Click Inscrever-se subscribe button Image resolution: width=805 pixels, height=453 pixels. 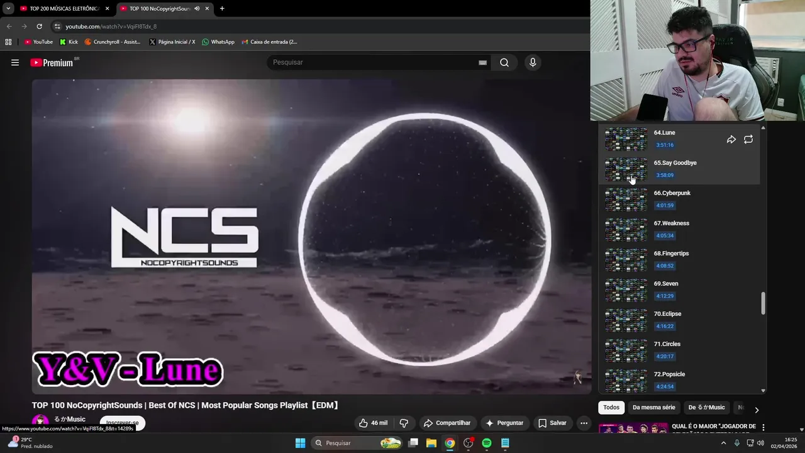tap(123, 423)
